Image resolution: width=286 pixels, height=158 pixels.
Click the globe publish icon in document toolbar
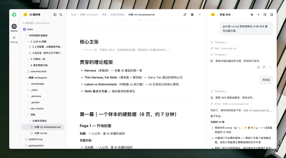(x=192, y=15)
